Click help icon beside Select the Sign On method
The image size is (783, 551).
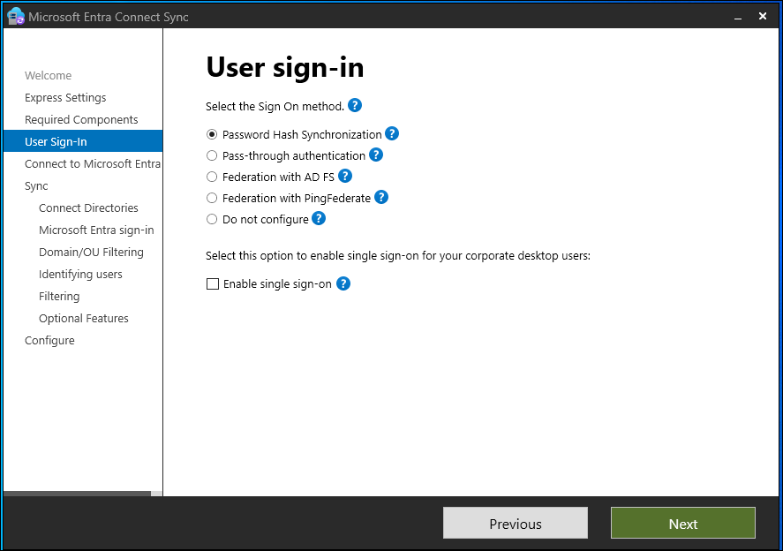pyautogui.click(x=355, y=106)
